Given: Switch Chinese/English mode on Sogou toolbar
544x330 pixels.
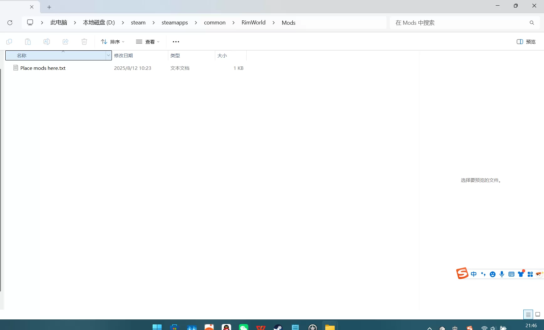Looking at the screenshot, I should click(x=473, y=274).
